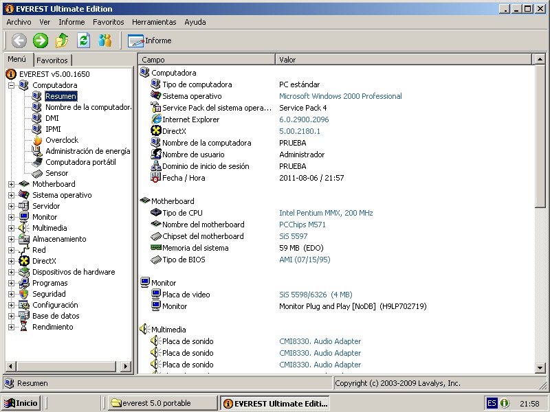Generate a report via the Informe button
550x412 pixels.
[149, 41]
